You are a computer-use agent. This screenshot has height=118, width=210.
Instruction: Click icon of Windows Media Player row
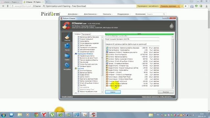tap(107, 79)
